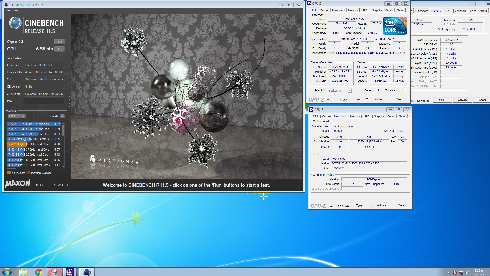The height and width of the screenshot is (276, 490).
Task: Select highlighted ranking row 5 with score 6.56
Action: point(34,144)
